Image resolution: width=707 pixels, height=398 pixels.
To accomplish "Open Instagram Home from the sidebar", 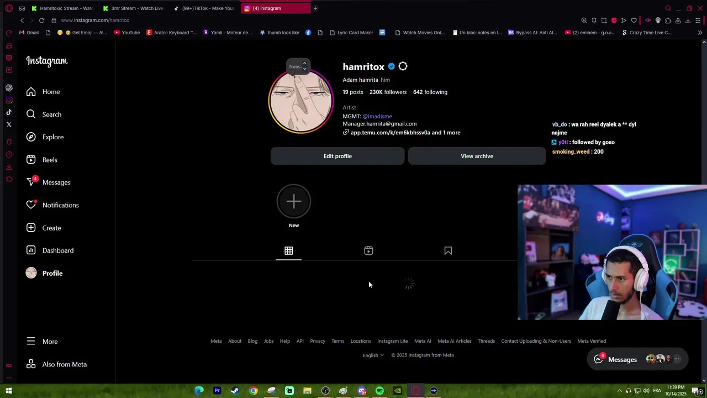I will (43, 92).
